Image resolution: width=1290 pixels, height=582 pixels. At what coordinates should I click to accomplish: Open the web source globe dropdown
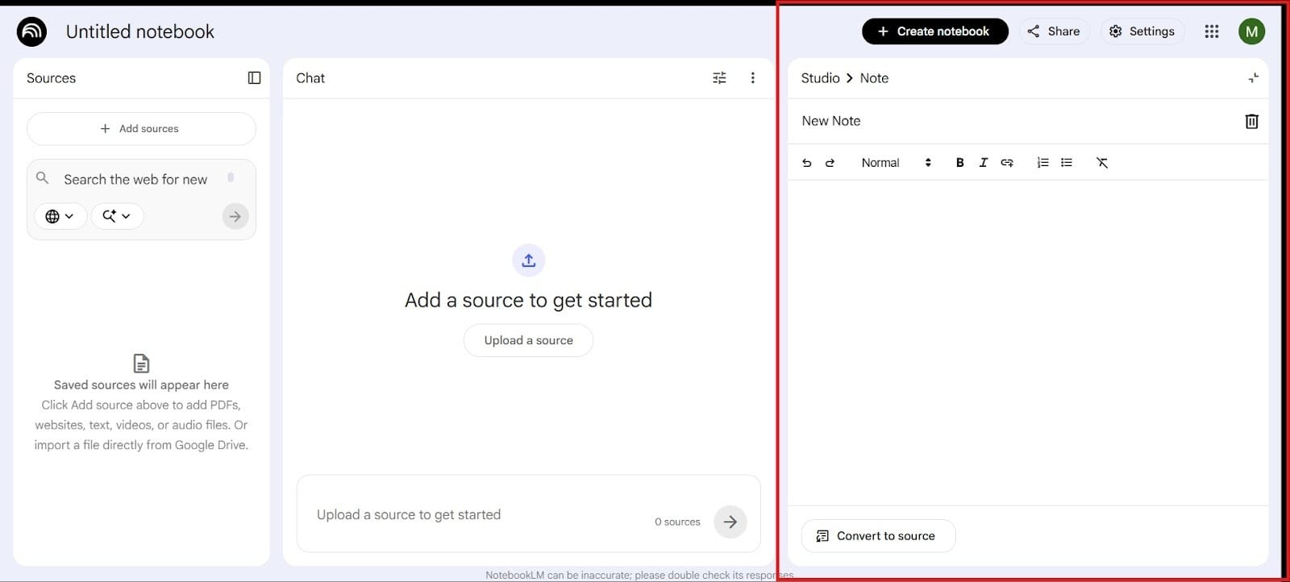point(60,216)
